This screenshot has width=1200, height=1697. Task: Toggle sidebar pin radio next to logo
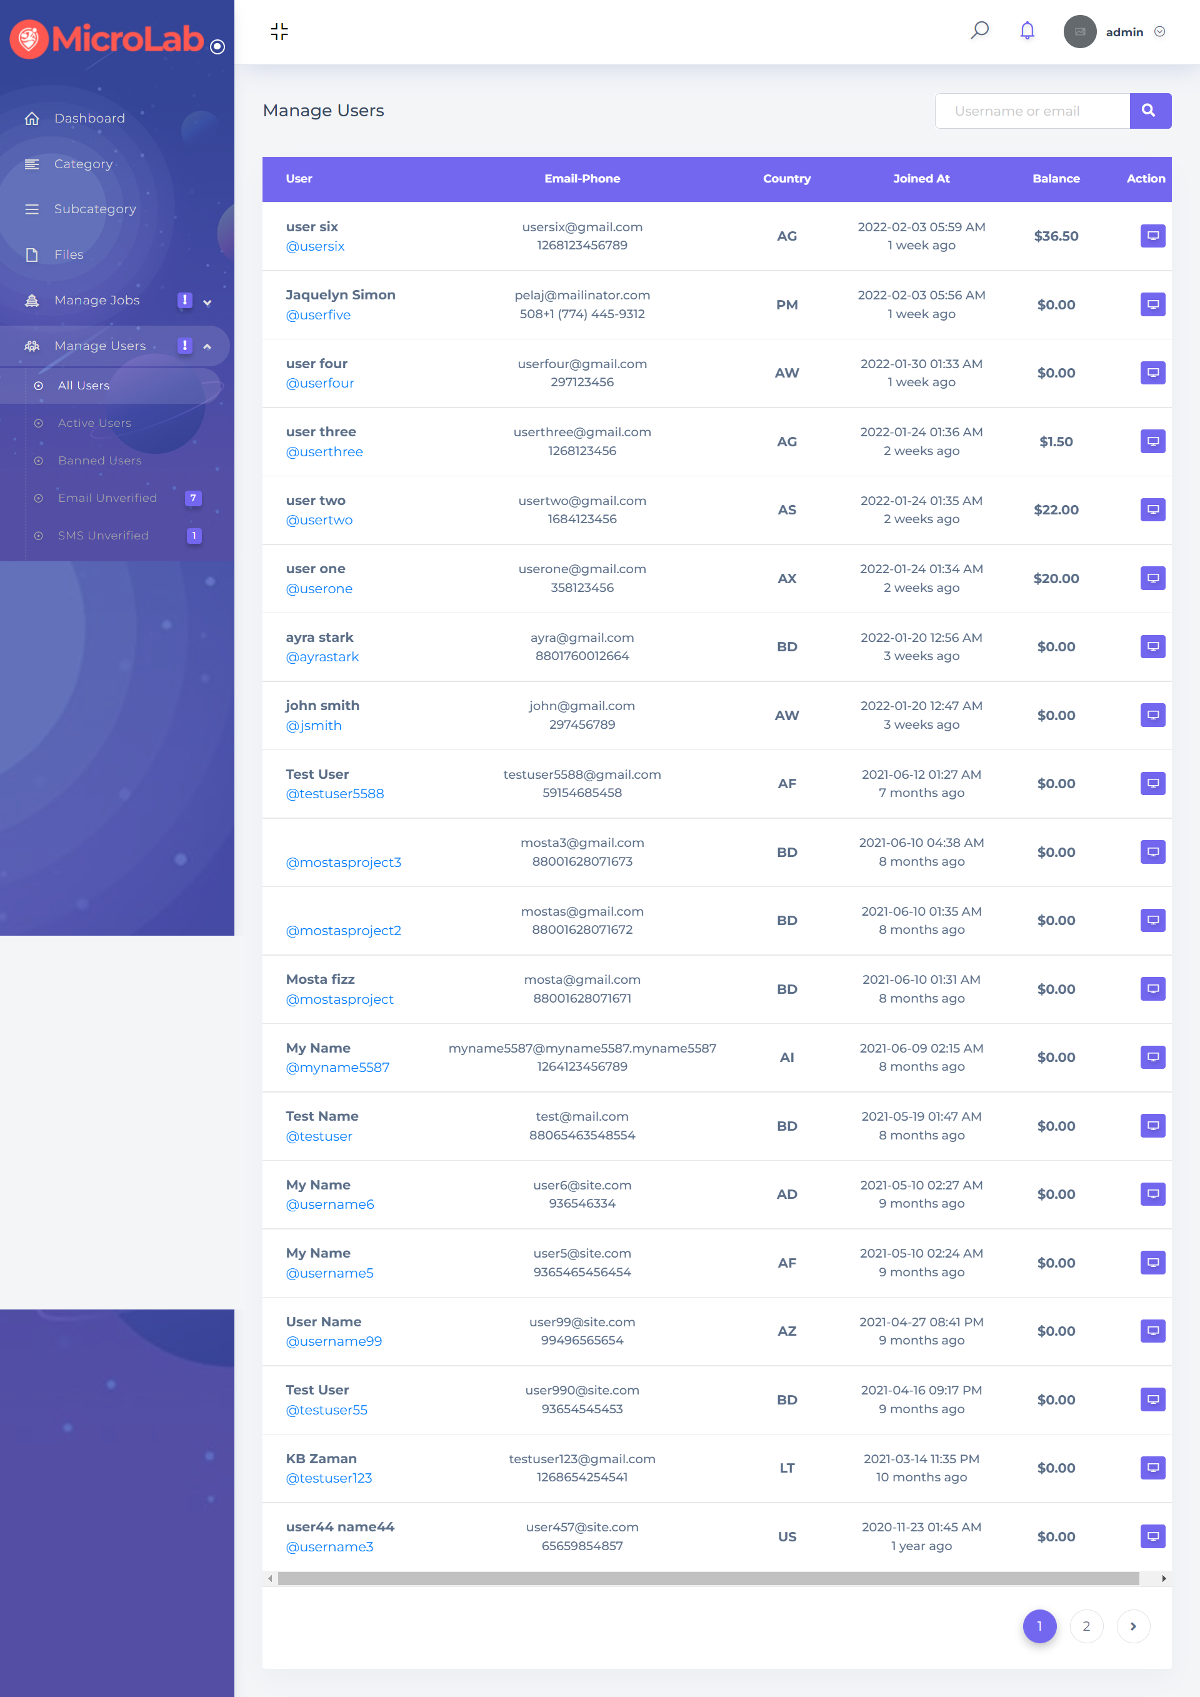pos(217,48)
